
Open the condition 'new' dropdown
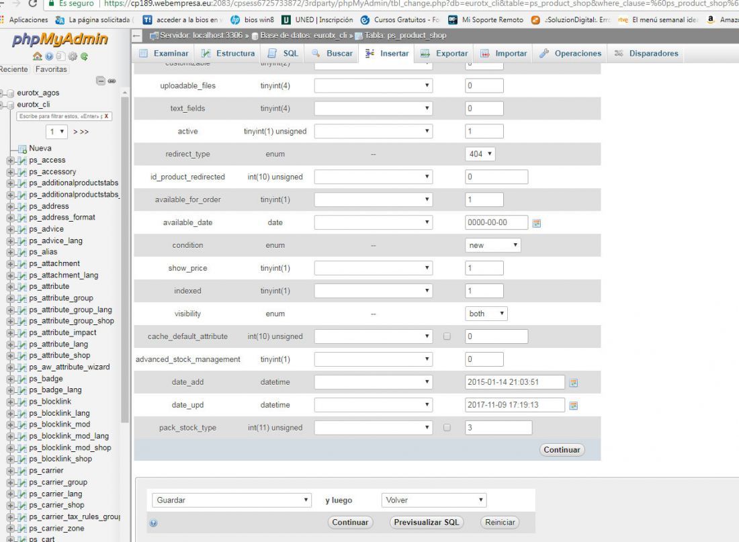click(x=492, y=246)
